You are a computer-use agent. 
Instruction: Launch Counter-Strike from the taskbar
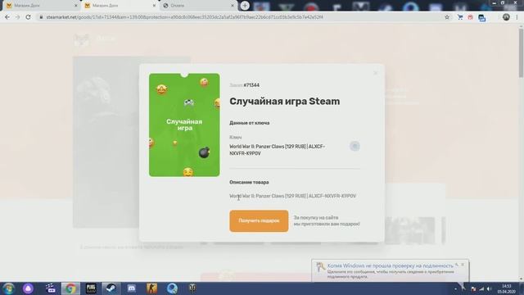click(x=151, y=288)
